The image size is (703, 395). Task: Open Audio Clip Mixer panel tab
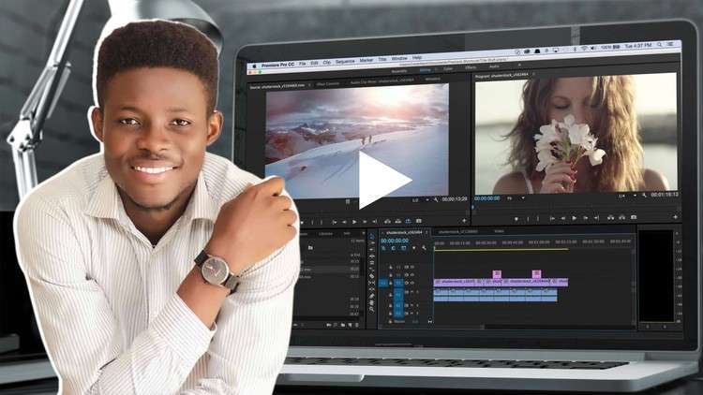tap(382, 81)
